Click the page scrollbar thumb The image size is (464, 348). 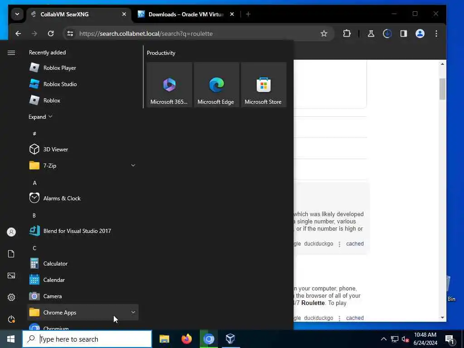click(442, 89)
